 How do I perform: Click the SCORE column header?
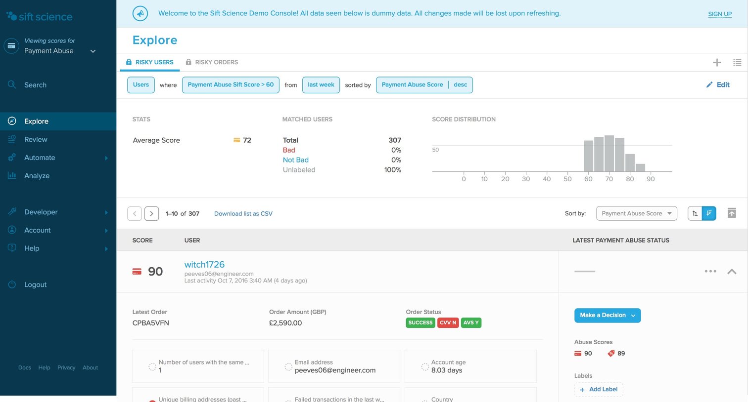click(x=142, y=241)
